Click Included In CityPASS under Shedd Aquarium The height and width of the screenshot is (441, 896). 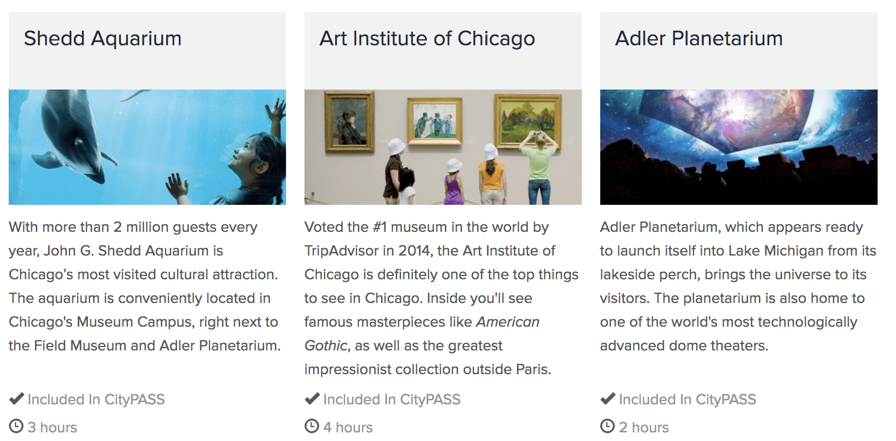click(x=96, y=399)
